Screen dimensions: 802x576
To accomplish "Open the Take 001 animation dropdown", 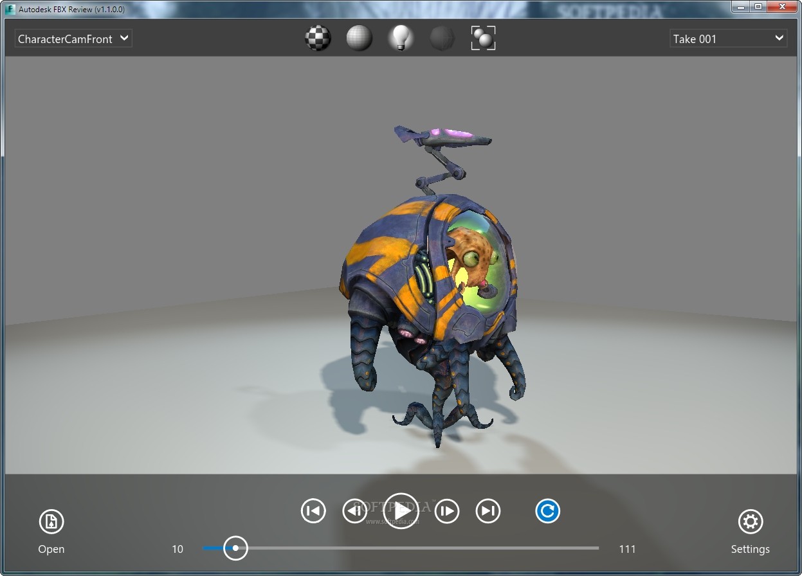I will click(728, 39).
